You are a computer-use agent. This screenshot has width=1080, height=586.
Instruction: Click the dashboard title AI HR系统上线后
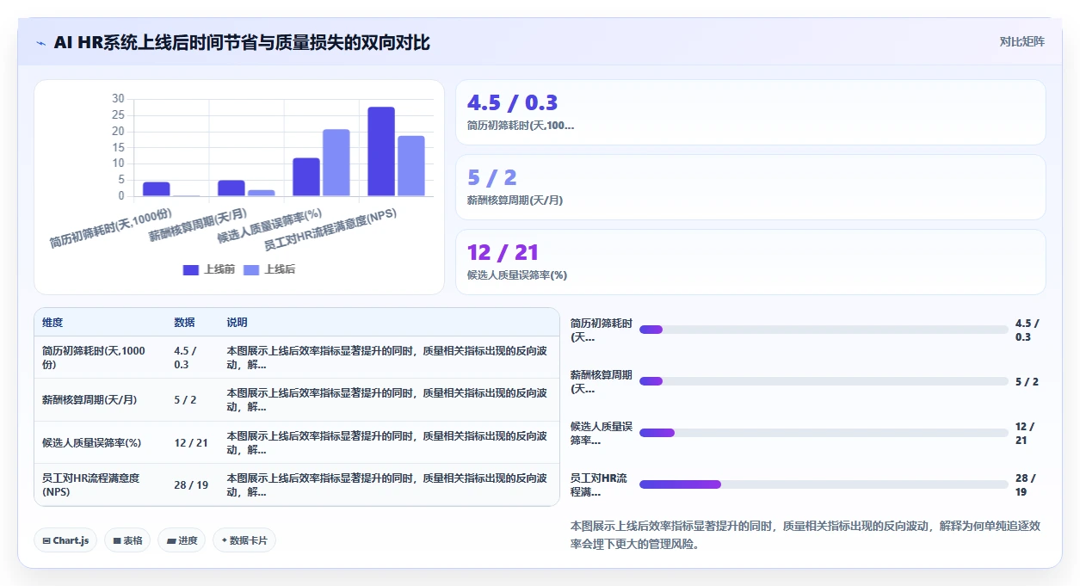point(242,42)
